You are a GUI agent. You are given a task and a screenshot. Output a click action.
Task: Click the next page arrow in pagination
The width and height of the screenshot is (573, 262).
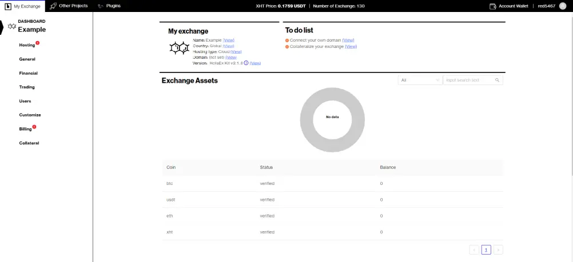pos(499,250)
